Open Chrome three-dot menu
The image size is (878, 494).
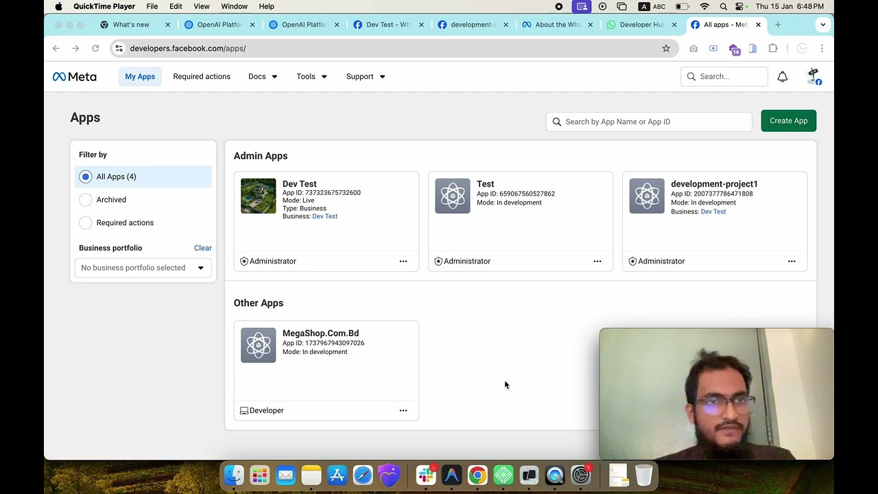(822, 48)
